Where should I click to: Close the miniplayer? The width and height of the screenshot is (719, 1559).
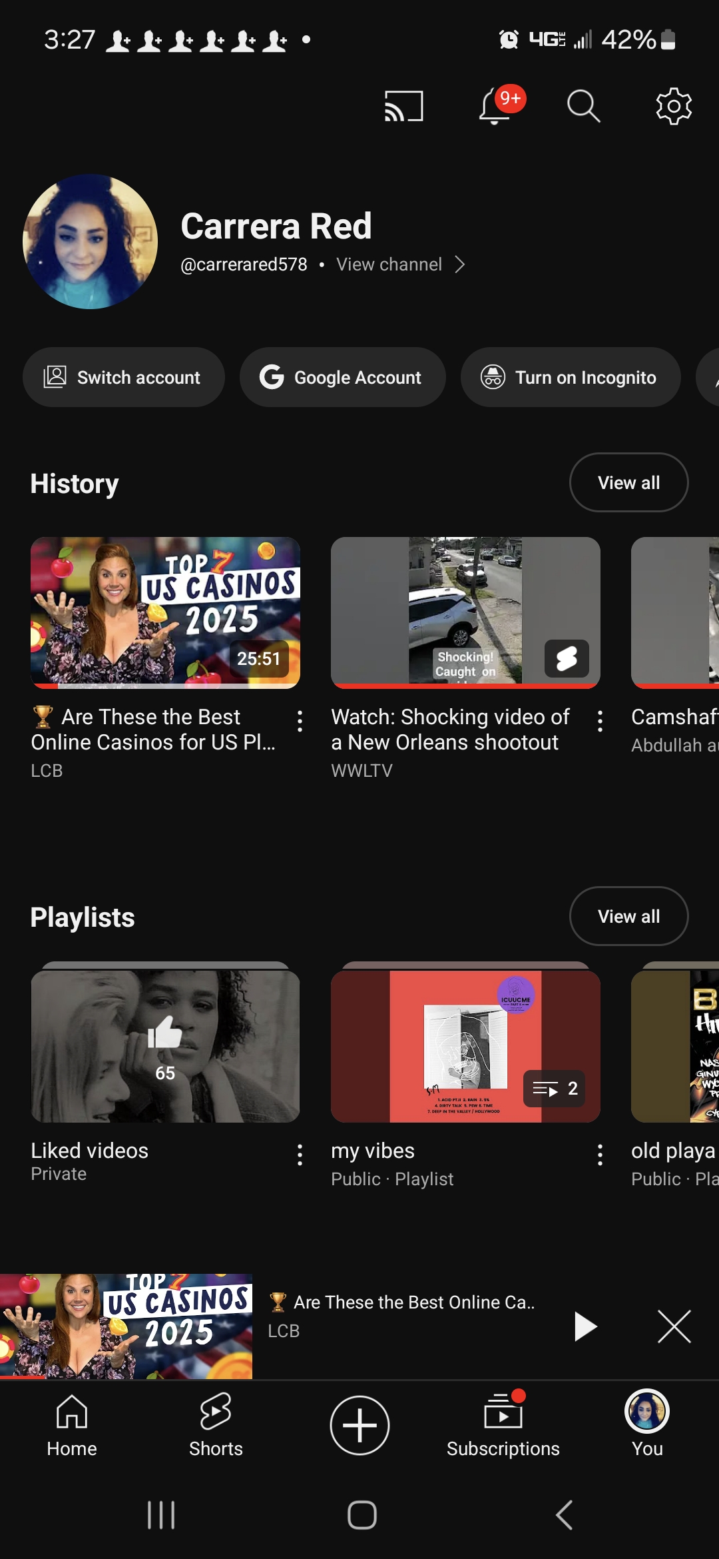point(674,1326)
